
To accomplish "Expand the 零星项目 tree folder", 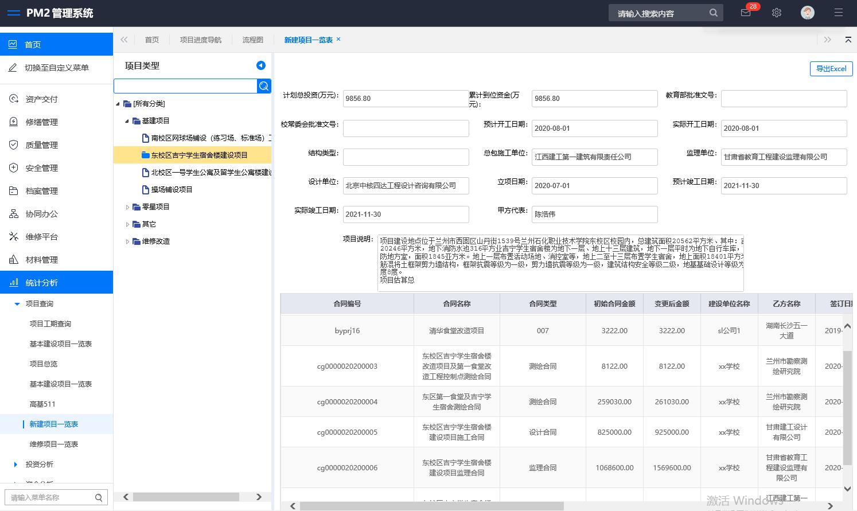I will tap(127, 207).
